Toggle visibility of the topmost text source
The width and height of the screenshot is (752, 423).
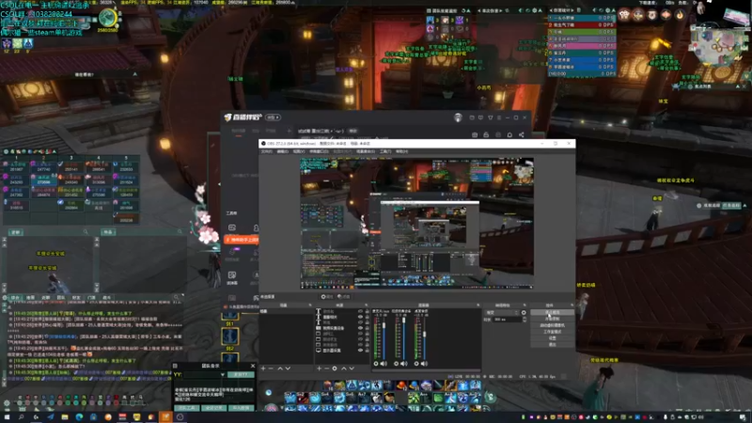[360, 311]
